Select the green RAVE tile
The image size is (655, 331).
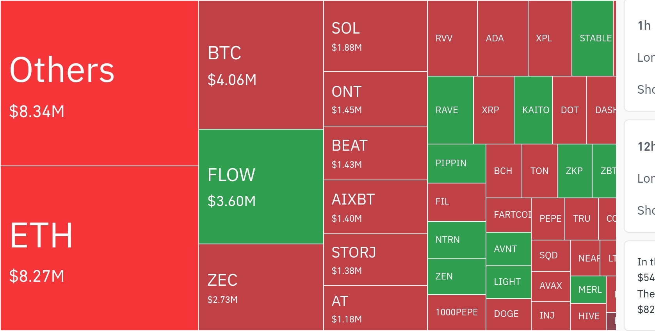click(x=450, y=110)
